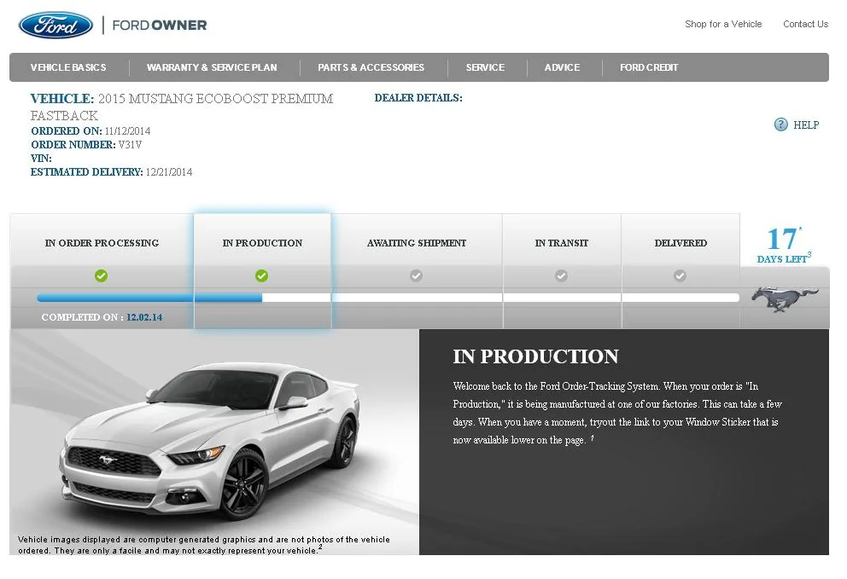Image resolution: width=847 pixels, height=579 pixels.
Task: Click the Estimated Delivery 12/21/2014 text
Action: pos(111,172)
